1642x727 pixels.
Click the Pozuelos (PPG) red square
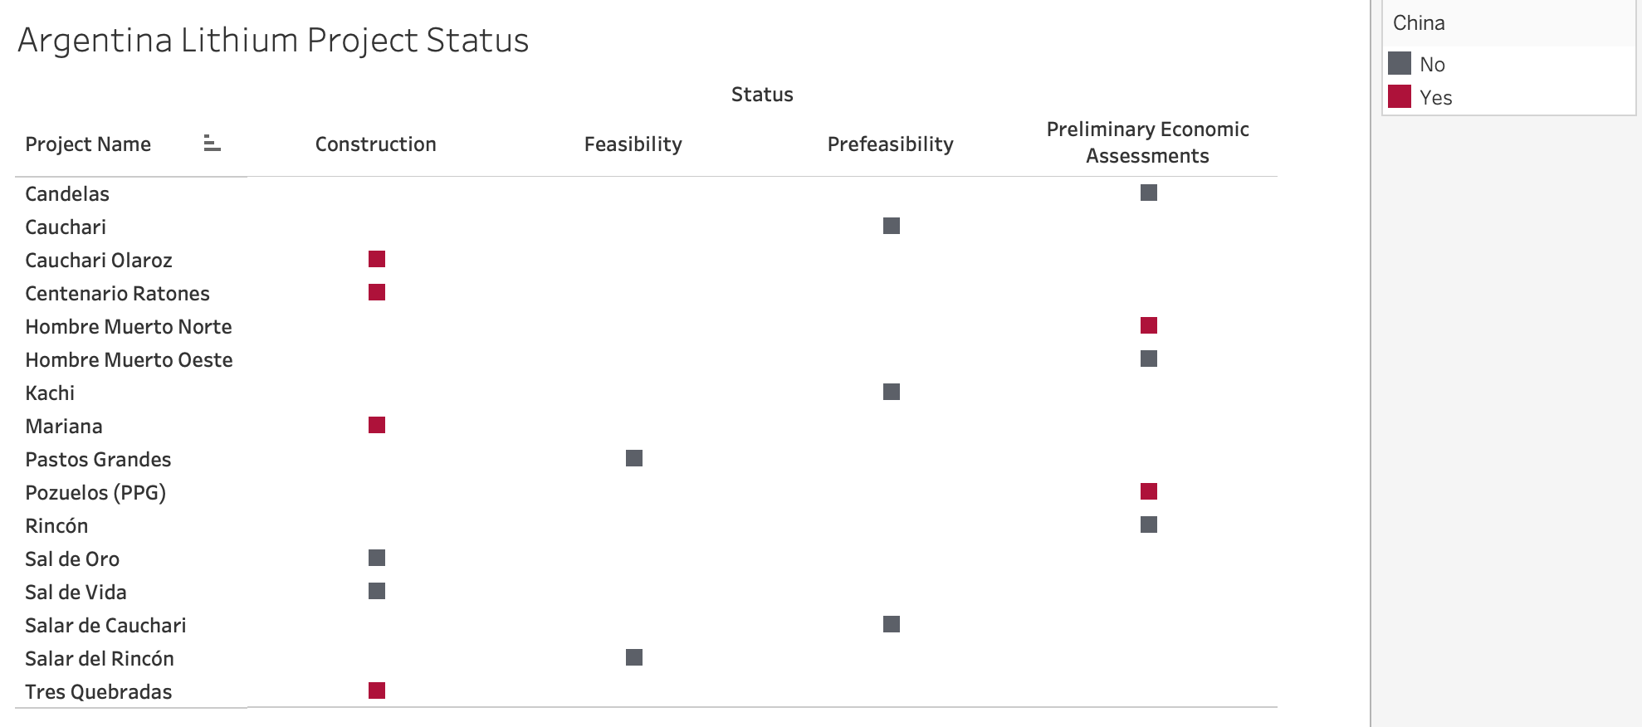(x=1149, y=492)
